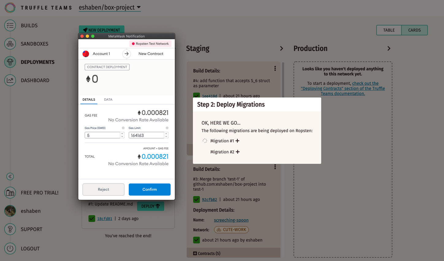444x261 pixels.
Task: Reject the MetaMask transaction
Action: 103,189
